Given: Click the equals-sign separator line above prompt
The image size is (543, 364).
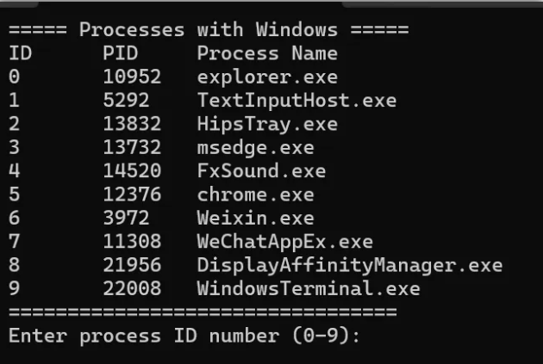Looking at the screenshot, I should 203,312.
